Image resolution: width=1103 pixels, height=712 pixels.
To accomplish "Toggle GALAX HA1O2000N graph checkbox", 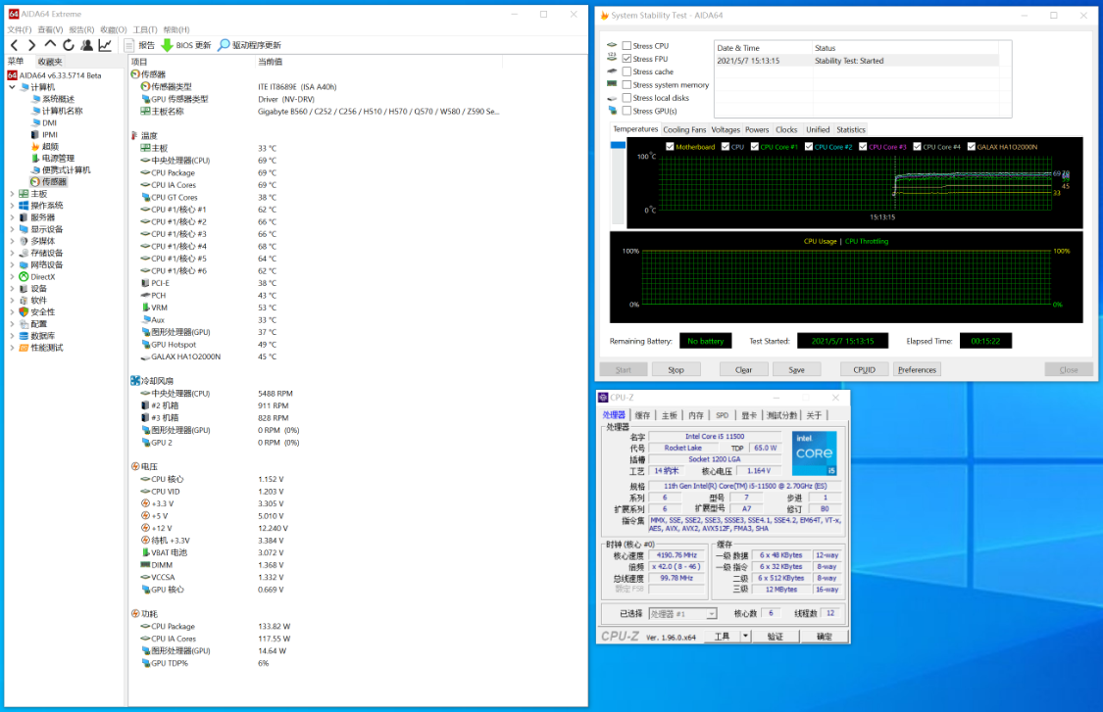I will (972, 147).
